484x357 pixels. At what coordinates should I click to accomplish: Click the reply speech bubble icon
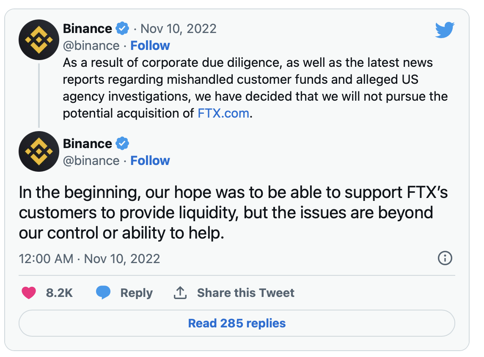tap(103, 293)
